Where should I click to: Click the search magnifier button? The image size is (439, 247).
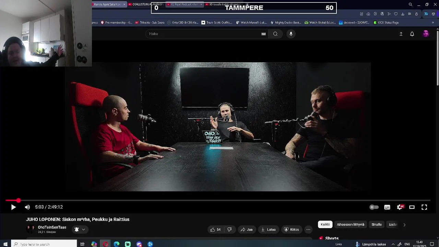point(275,34)
